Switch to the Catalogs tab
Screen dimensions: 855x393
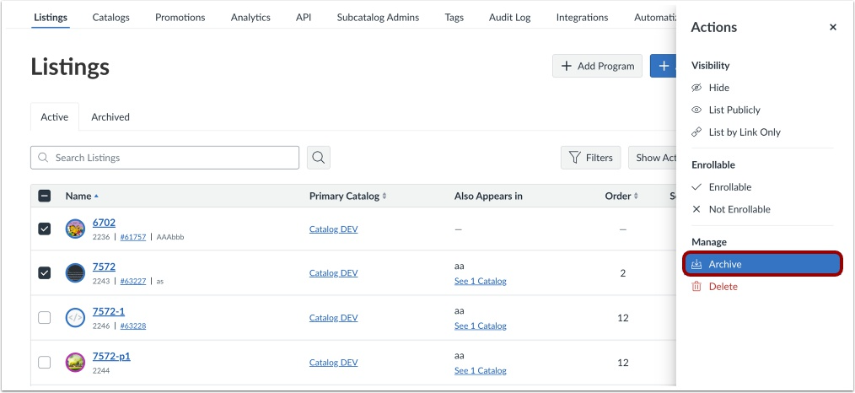(110, 18)
